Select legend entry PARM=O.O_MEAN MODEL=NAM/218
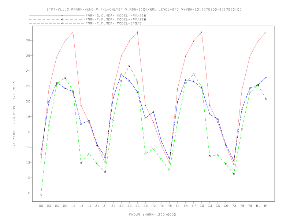 click(116, 15)
